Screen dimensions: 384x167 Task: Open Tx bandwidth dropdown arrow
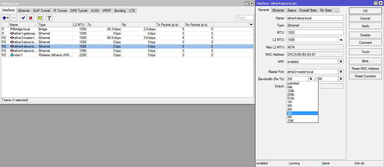341,79
